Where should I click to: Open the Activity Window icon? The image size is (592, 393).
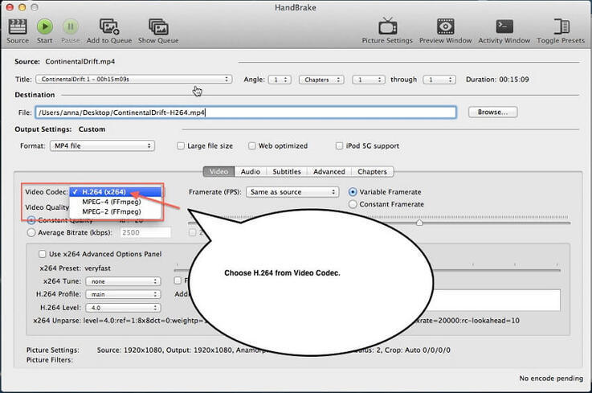[504, 27]
